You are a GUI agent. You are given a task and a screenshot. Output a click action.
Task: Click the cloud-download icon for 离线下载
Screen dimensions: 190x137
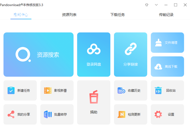158,66
